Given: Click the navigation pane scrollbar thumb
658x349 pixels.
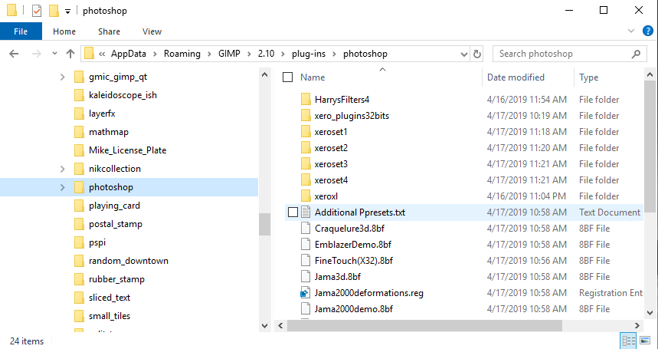Looking at the screenshot, I should tap(264, 225).
